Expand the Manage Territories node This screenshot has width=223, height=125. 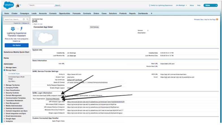point(5,85)
